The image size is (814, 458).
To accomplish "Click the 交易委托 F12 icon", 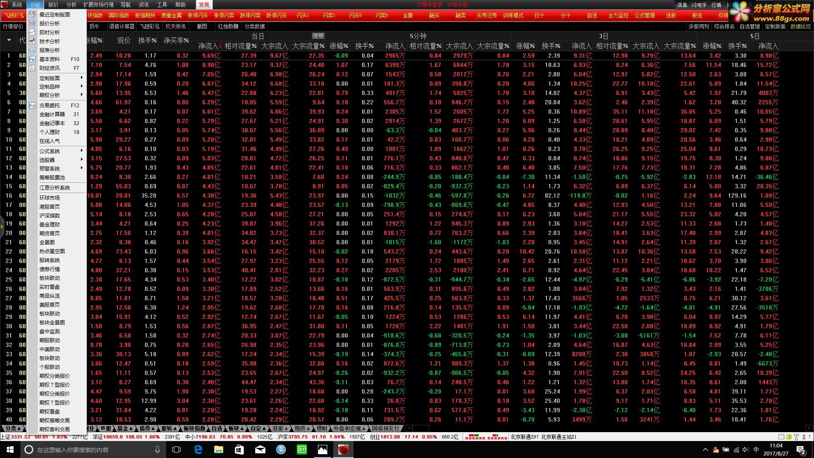I will [32, 105].
